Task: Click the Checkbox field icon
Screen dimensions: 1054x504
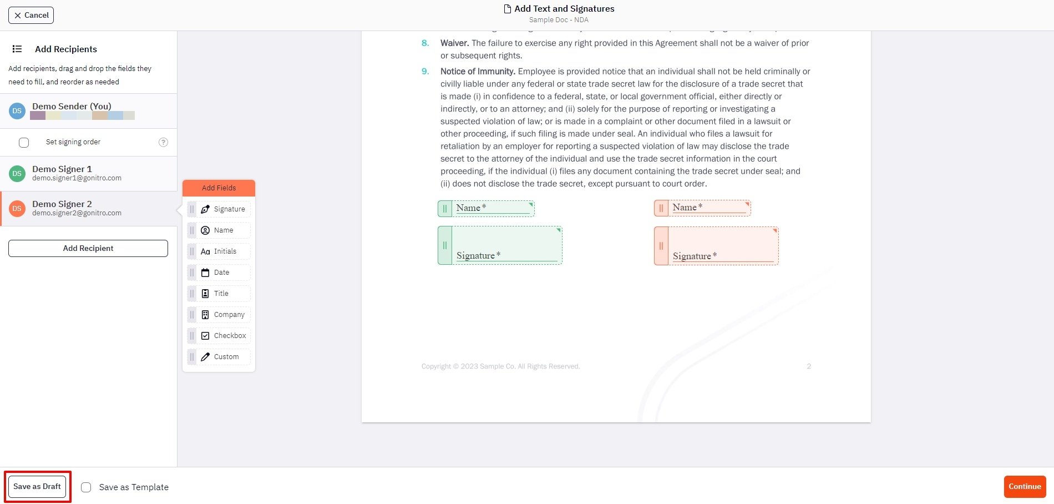Action: [205, 336]
